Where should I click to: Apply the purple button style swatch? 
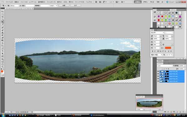click(159, 16)
